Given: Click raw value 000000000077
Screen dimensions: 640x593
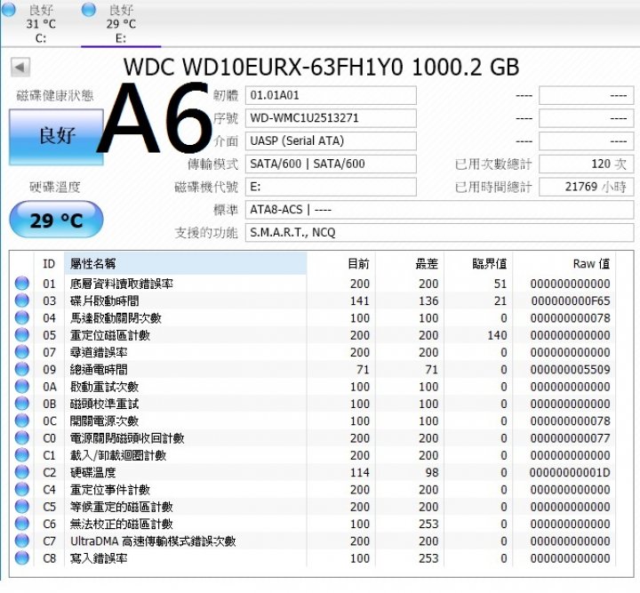Looking at the screenshot, I should 570,438.
